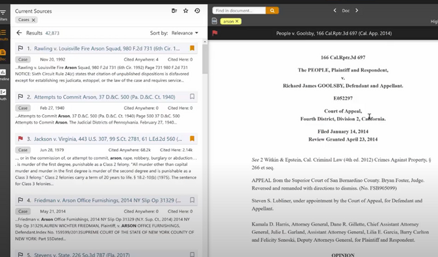The image size is (438, 257).
Task: Open search history clock icon
Action: [x=197, y=11]
